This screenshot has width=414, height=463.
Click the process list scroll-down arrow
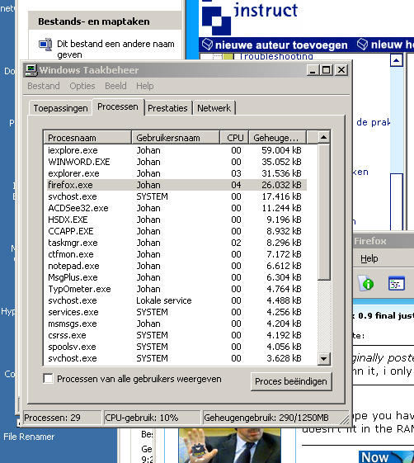(x=324, y=359)
